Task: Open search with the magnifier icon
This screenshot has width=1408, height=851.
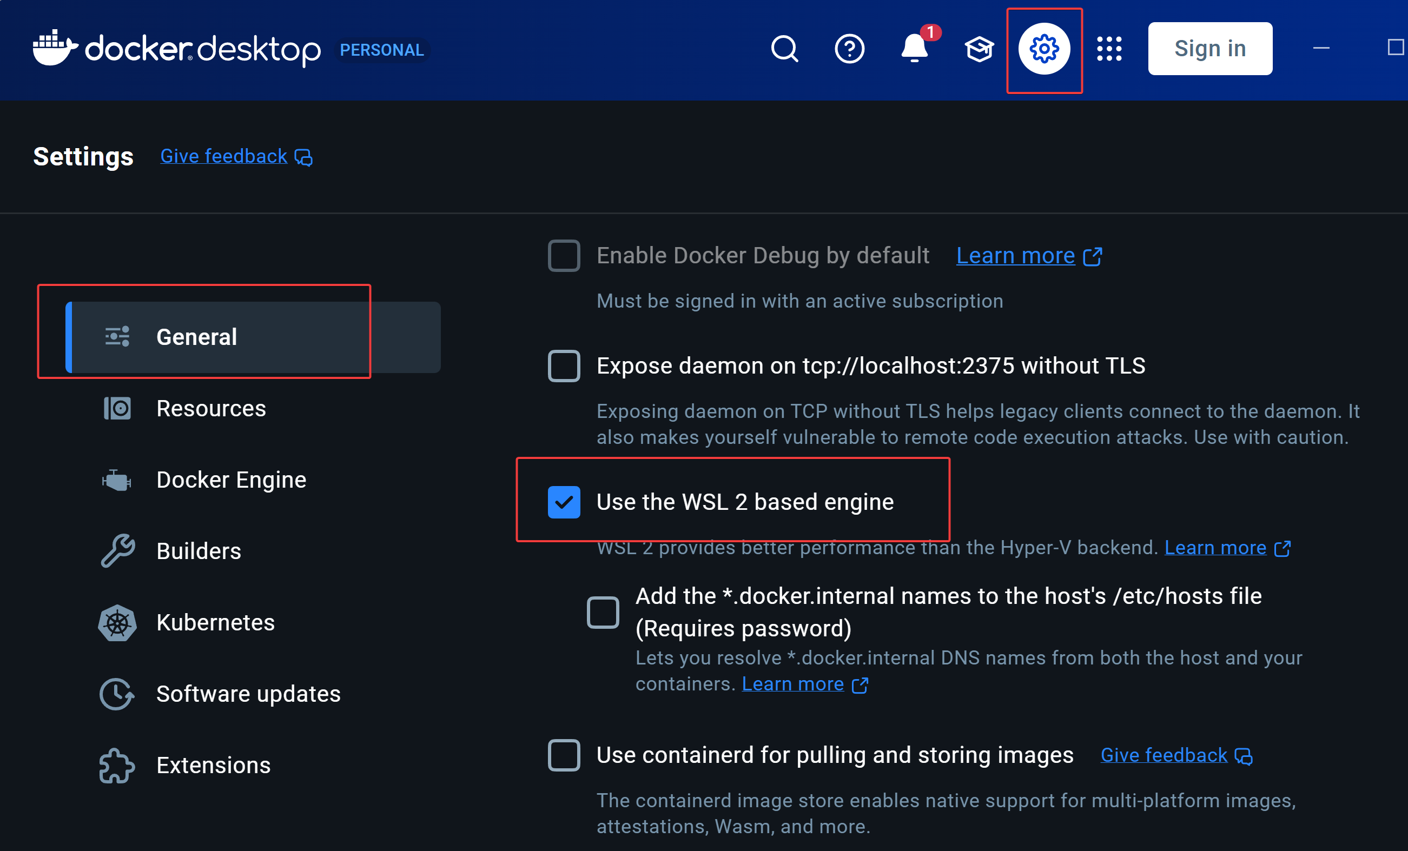Action: point(784,49)
